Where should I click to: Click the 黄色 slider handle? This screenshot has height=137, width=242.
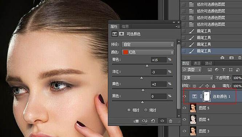pos(143,90)
